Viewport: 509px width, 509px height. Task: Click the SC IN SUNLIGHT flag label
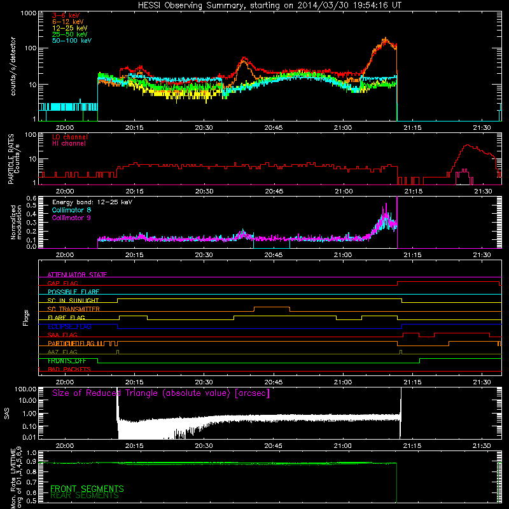(x=73, y=300)
